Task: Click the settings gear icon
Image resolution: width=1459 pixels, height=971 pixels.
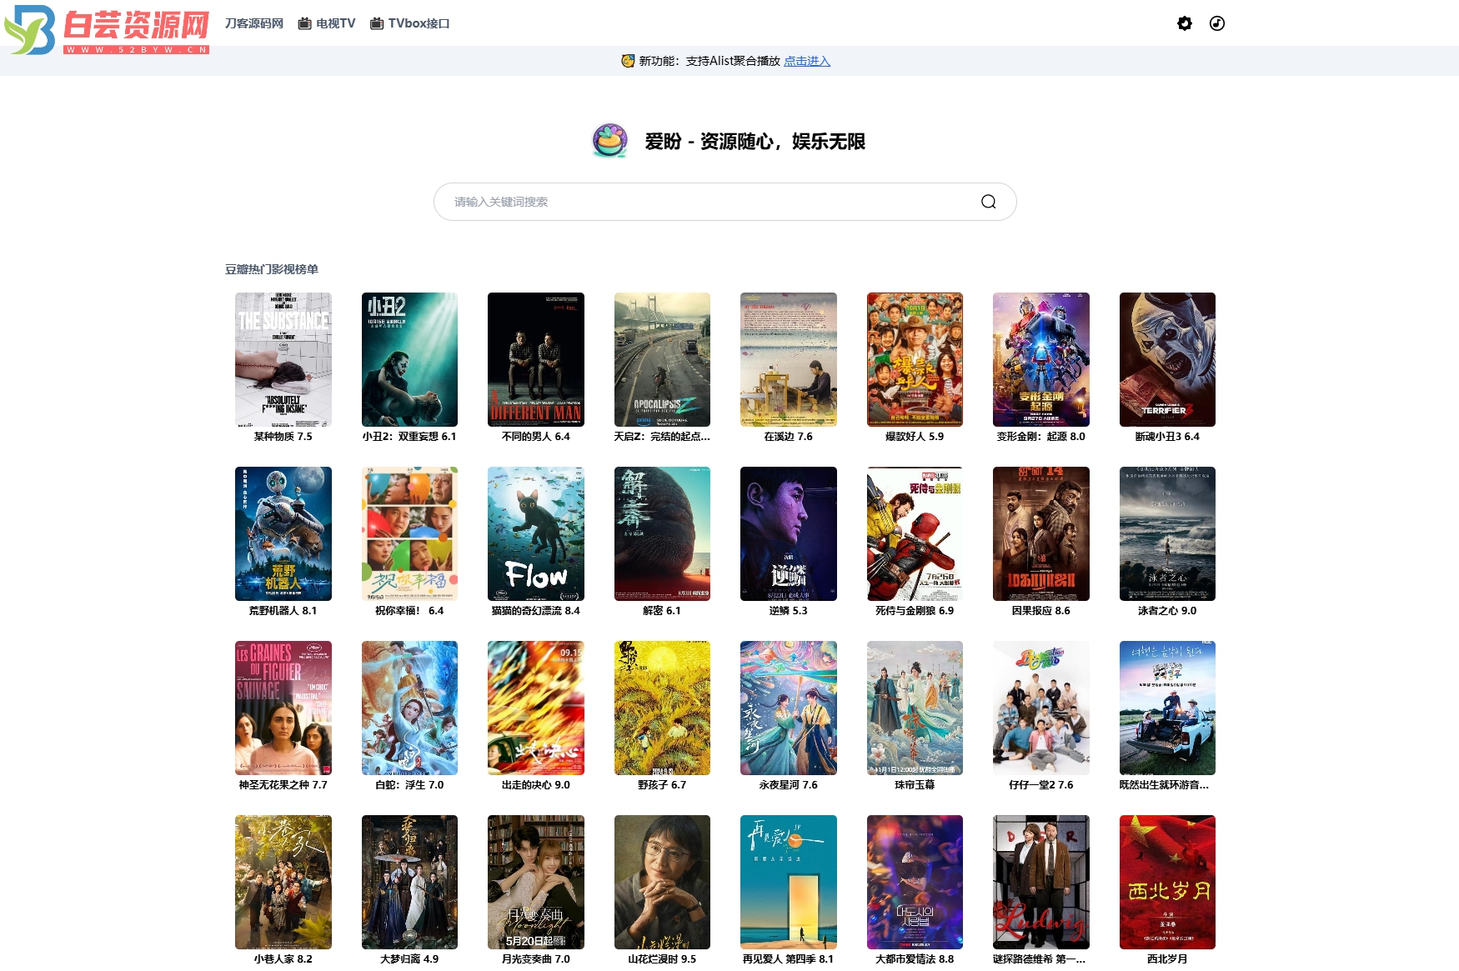Action: click(1184, 23)
